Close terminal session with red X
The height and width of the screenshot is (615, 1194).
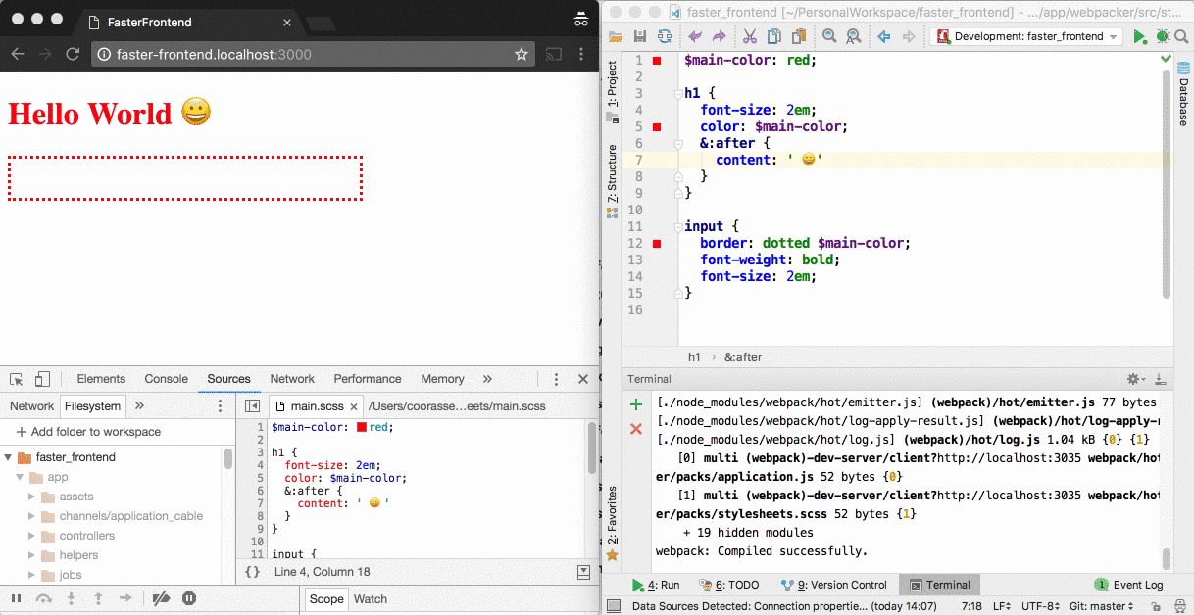[x=636, y=428]
